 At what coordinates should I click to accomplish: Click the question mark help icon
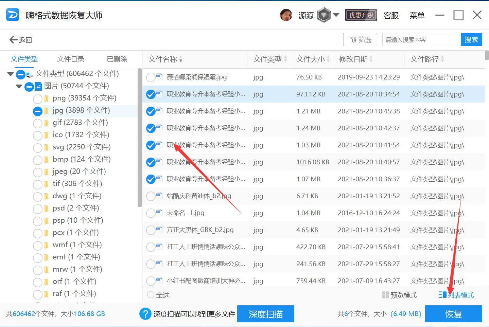pos(145,314)
